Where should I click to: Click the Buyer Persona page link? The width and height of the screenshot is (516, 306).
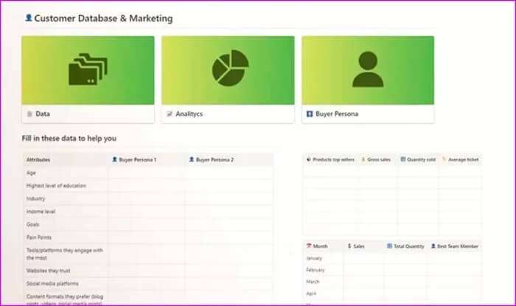[337, 114]
